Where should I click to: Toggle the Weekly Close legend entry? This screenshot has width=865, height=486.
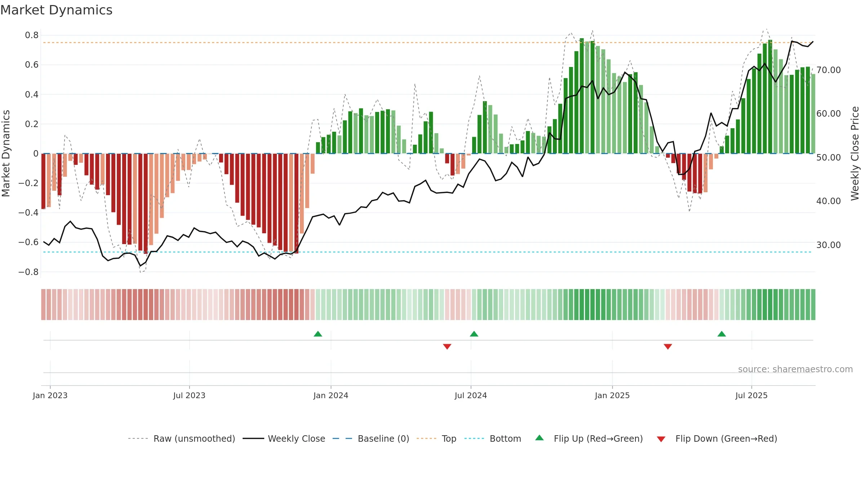click(284, 438)
